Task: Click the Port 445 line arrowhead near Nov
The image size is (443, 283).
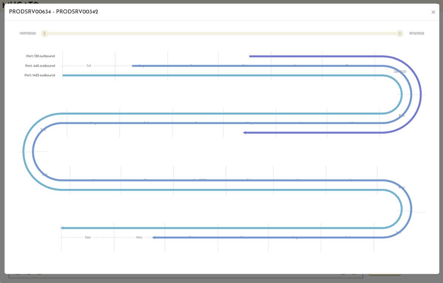Action: click(154, 238)
